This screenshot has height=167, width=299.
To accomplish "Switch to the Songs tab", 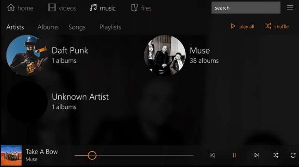I will (x=77, y=27).
